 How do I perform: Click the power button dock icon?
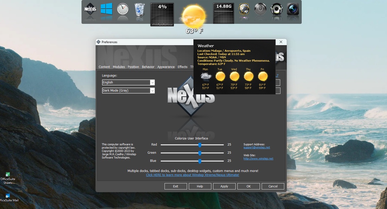point(260,9)
